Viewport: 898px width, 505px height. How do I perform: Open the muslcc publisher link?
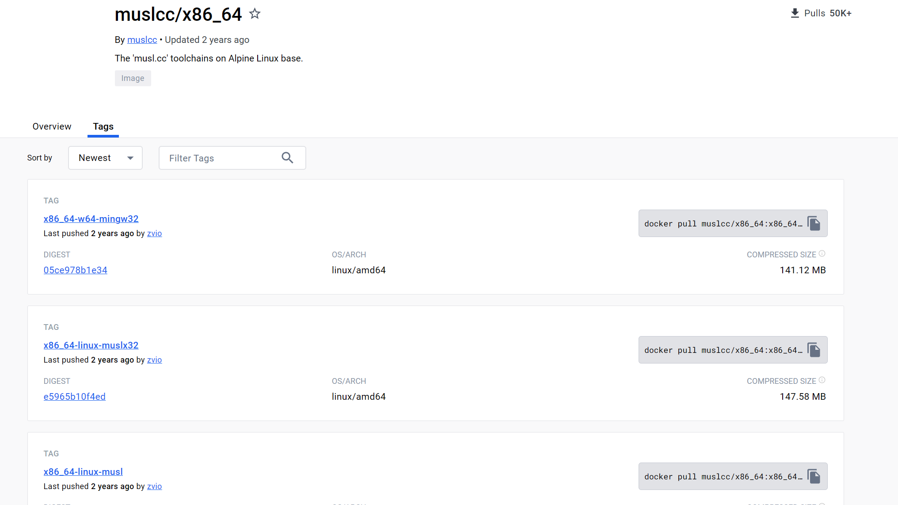tap(142, 40)
